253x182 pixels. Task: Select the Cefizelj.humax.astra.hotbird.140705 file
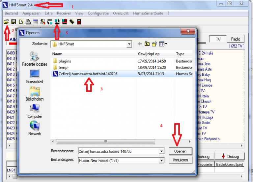coord(88,74)
